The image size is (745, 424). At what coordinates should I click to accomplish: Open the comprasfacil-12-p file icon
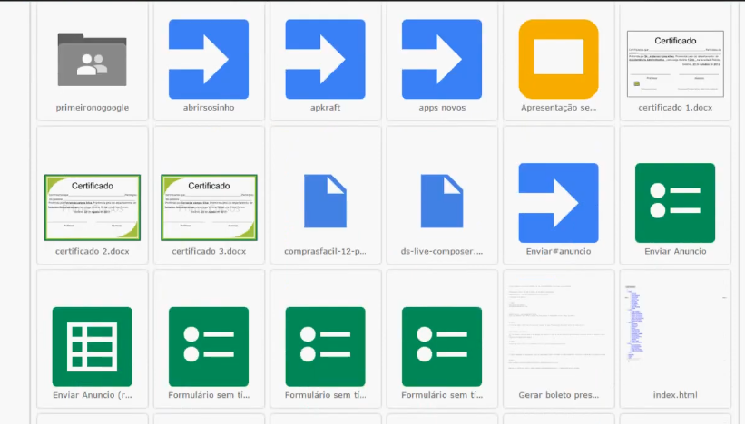(x=326, y=201)
